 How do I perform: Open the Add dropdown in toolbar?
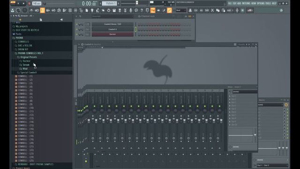click(x=230, y=10)
